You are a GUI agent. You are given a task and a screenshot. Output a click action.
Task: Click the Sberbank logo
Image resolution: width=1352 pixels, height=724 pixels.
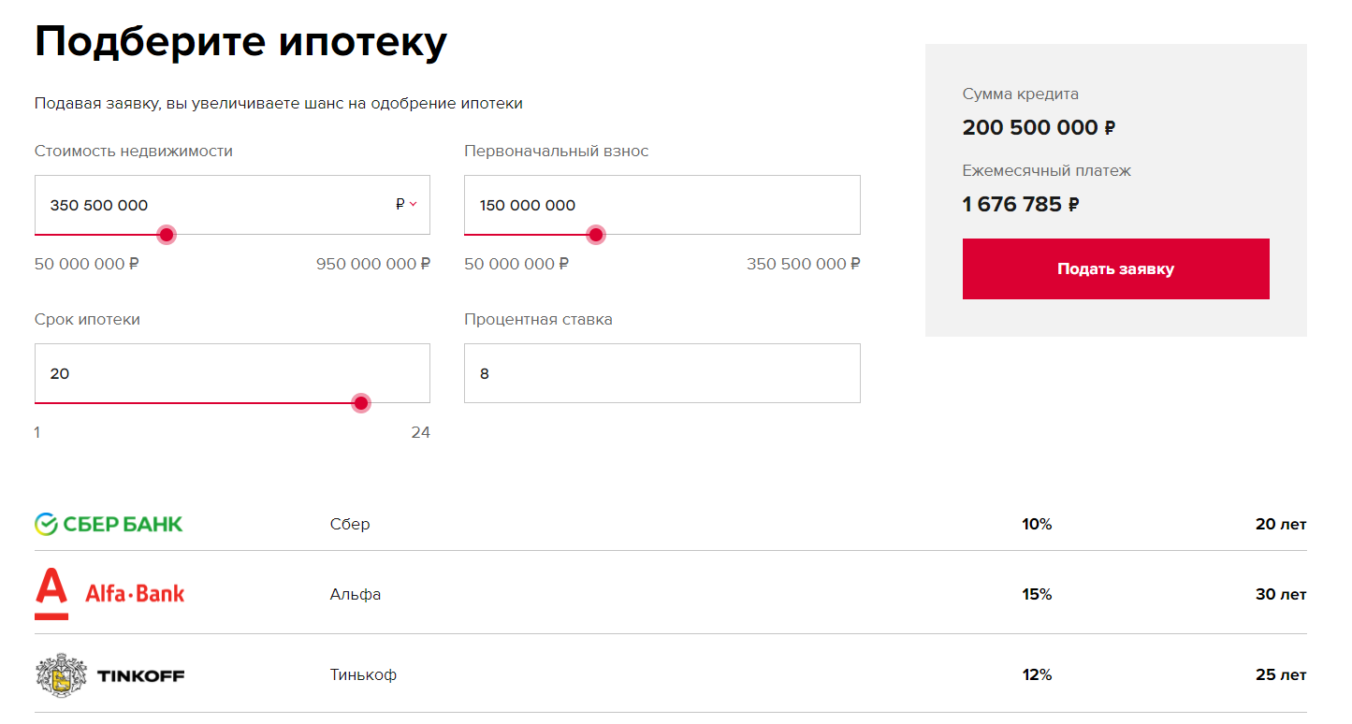pos(109,524)
